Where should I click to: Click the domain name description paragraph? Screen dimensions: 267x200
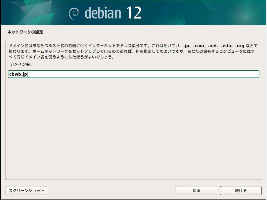pos(133,51)
